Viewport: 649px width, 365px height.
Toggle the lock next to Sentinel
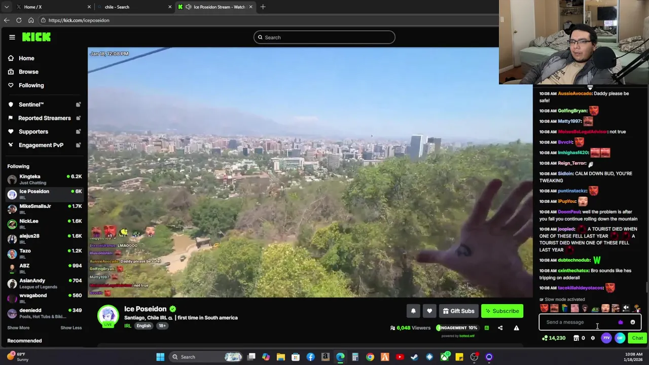coord(78,104)
